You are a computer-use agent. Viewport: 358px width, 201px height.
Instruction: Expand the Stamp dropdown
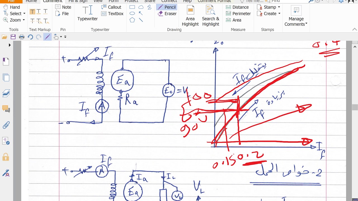(x=279, y=7)
